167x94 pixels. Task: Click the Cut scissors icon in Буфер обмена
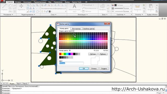157,5
